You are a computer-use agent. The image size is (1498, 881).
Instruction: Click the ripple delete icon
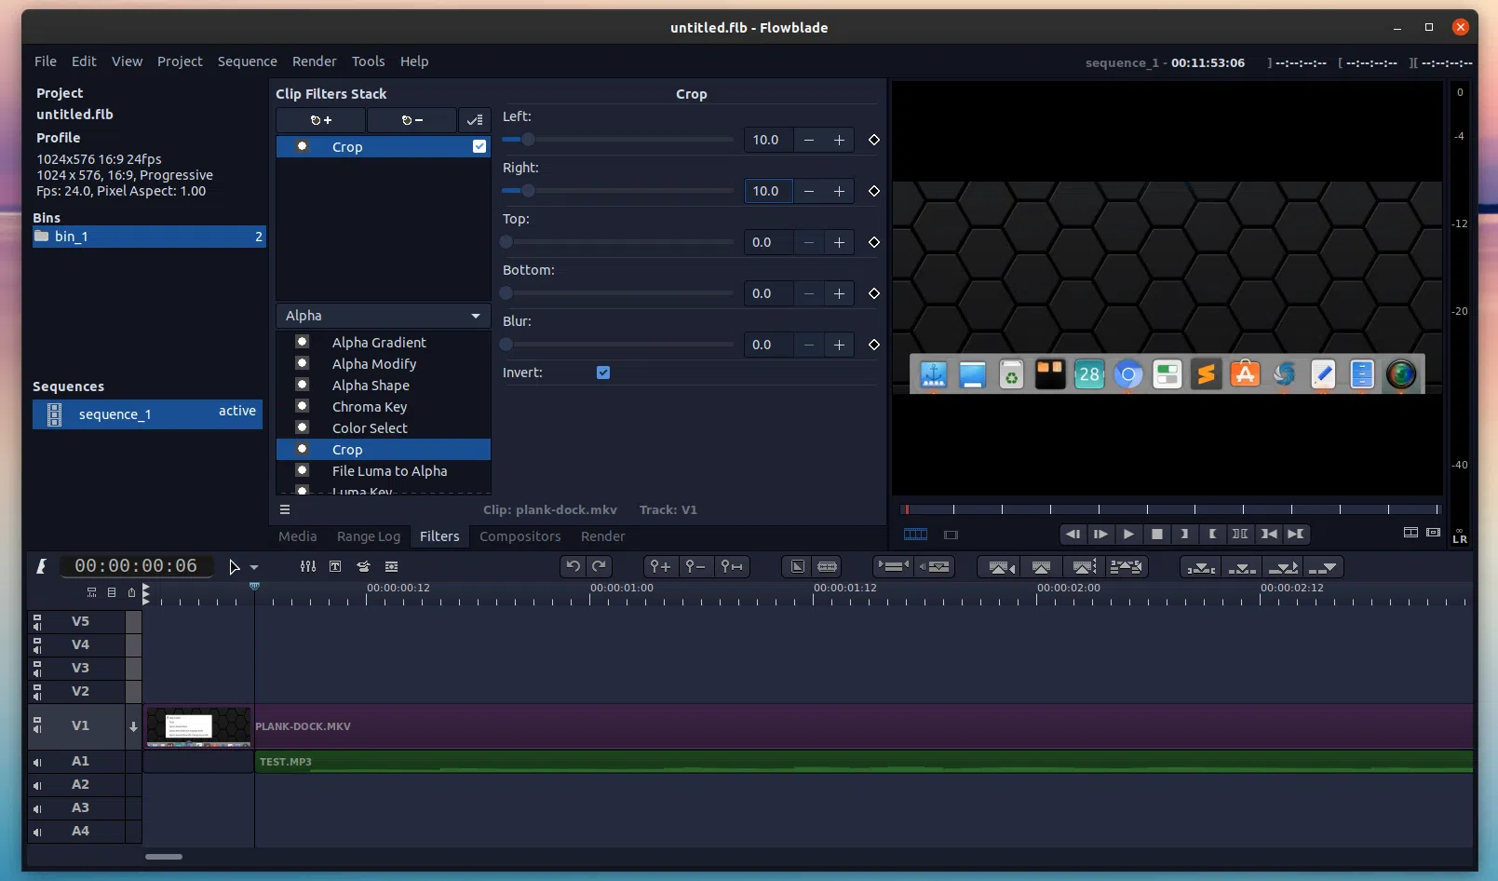1084,566
